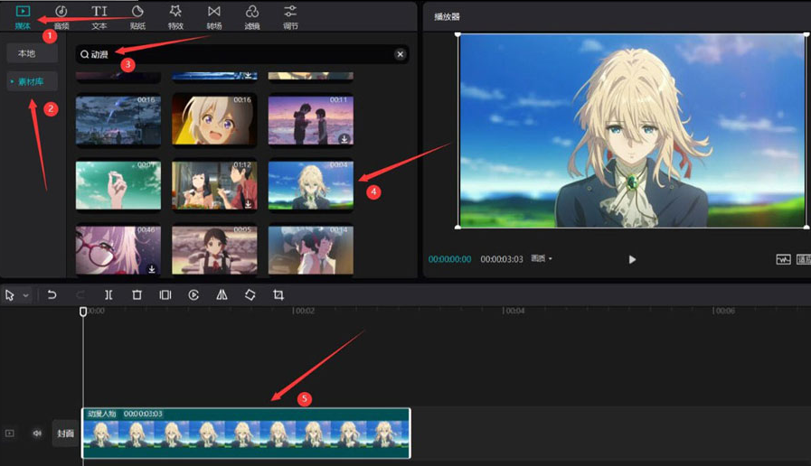Click the 适应 fit button in player
The image size is (811, 466).
pyautogui.click(x=803, y=259)
